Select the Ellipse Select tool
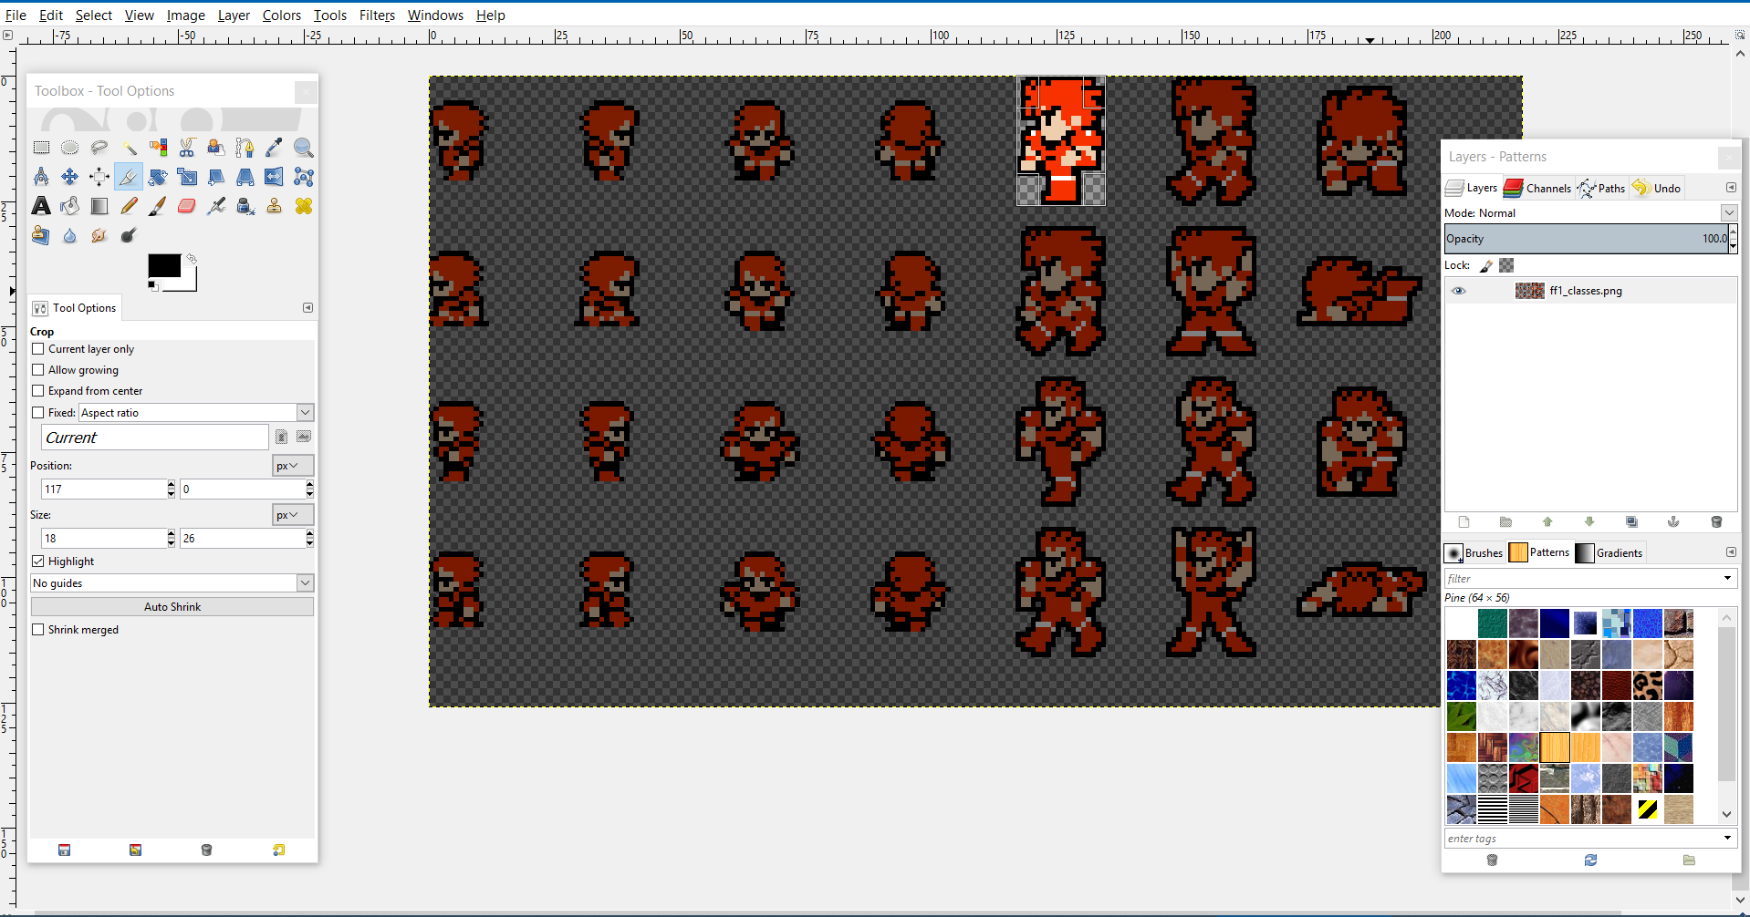 [70, 148]
